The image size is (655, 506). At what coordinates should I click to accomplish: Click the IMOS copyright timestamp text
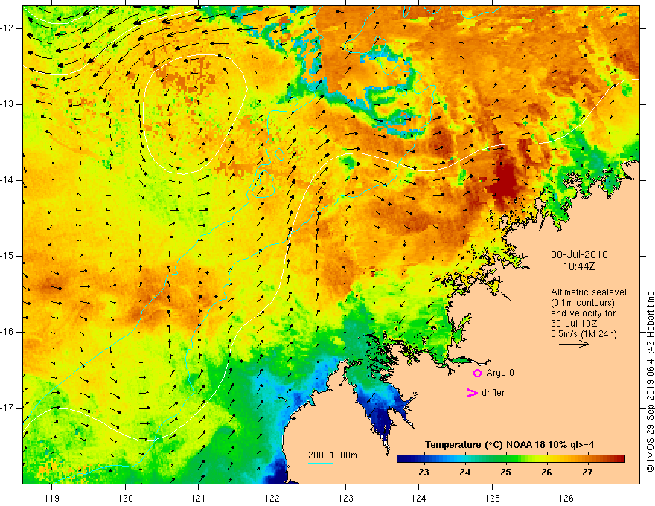coord(650,382)
